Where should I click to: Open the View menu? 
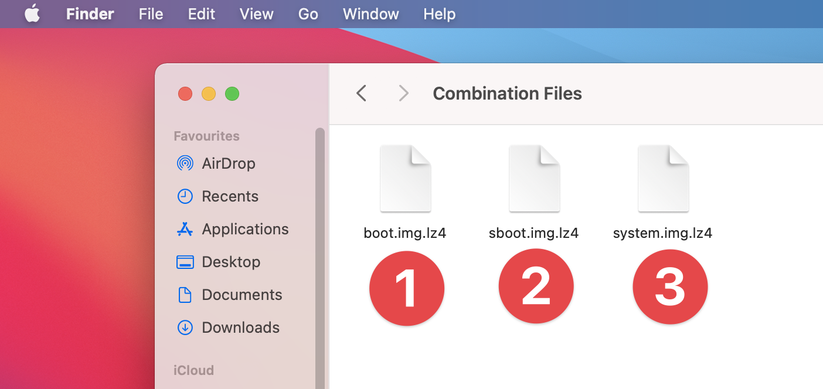257,14
